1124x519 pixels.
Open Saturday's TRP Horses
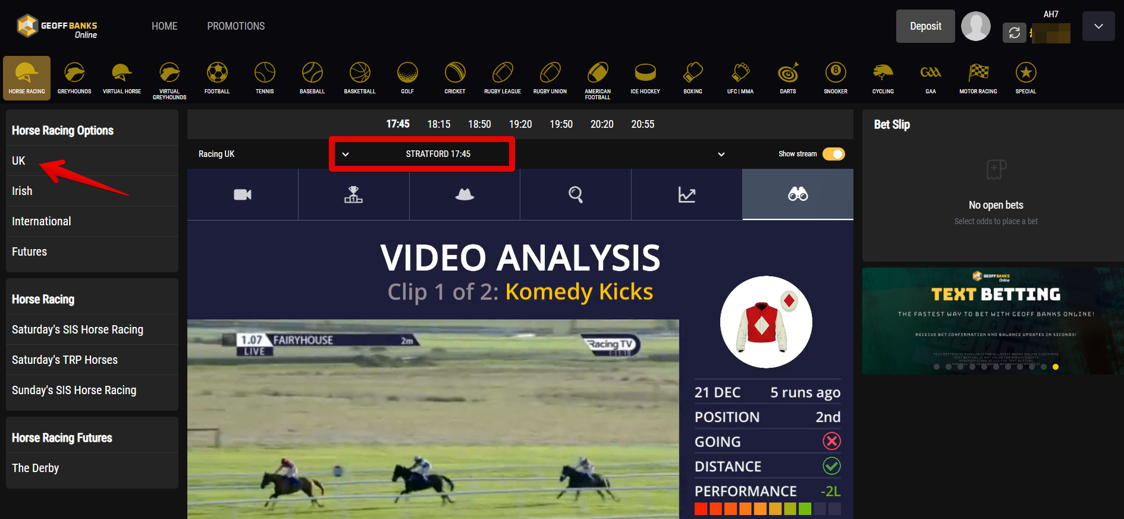point(92,360)
